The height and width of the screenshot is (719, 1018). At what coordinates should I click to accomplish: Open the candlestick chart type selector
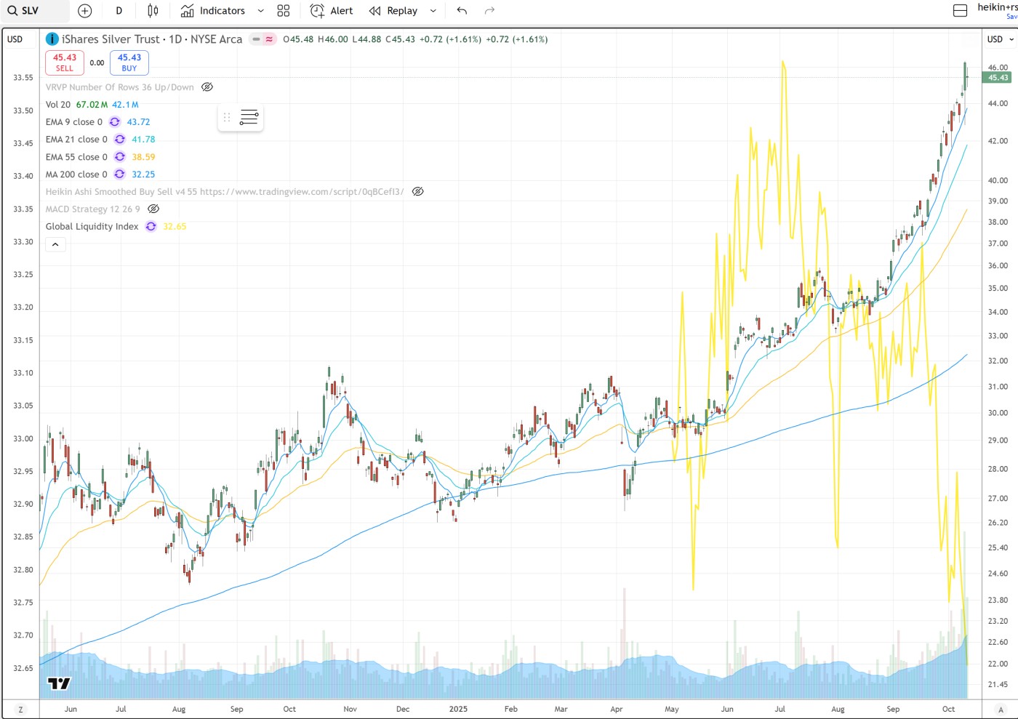tap(153, 11)
